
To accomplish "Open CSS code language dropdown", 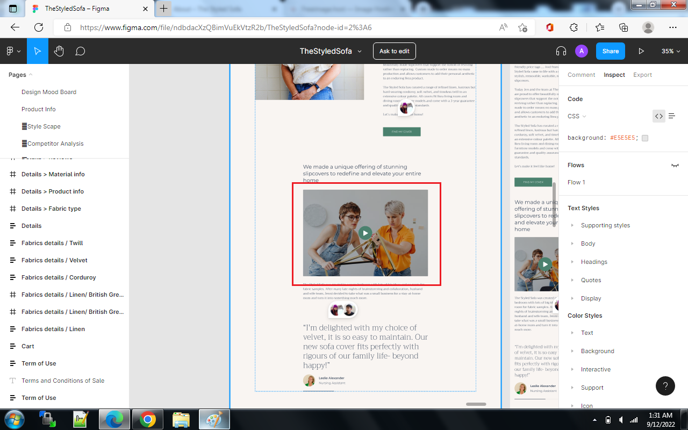I will tap(577, 116).
